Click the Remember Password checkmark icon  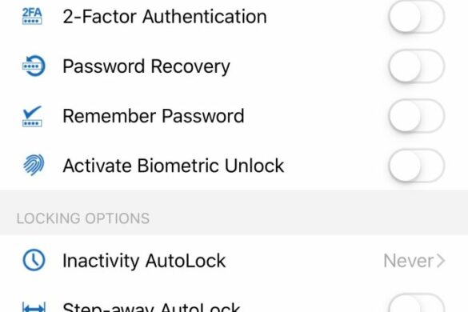(x=32, y=116)
